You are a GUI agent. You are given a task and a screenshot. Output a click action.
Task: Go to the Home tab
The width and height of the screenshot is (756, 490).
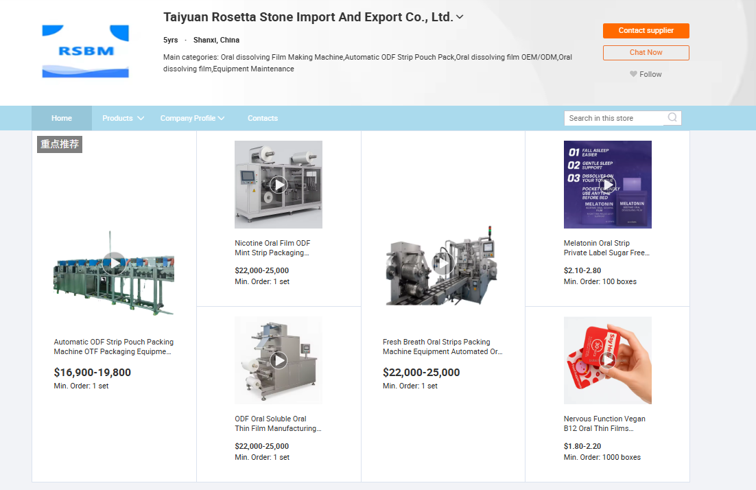(62, 118)
